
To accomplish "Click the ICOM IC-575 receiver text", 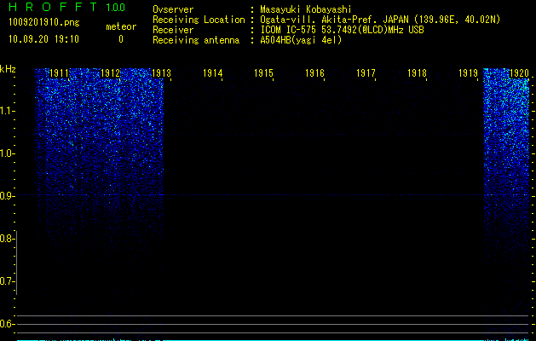I will coord(343,30).
